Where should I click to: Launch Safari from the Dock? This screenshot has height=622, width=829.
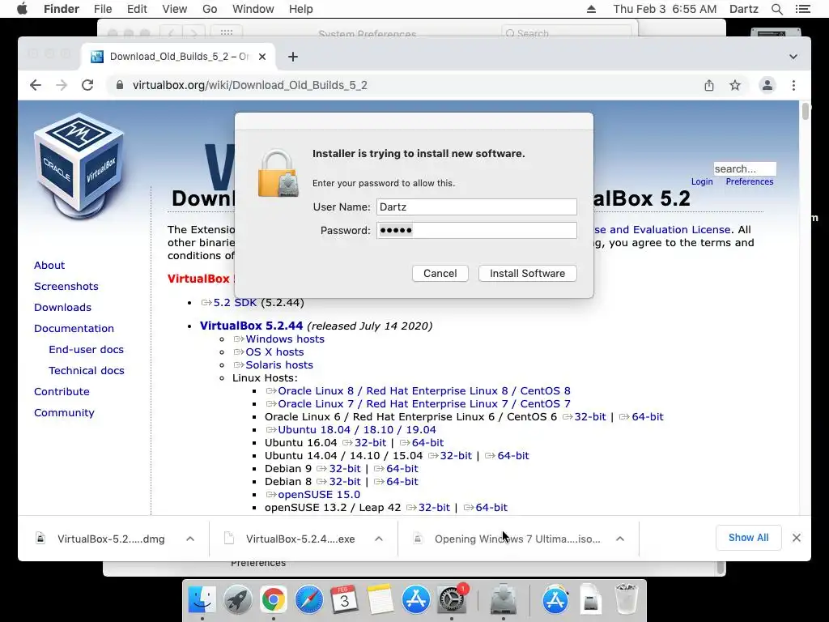308,599
